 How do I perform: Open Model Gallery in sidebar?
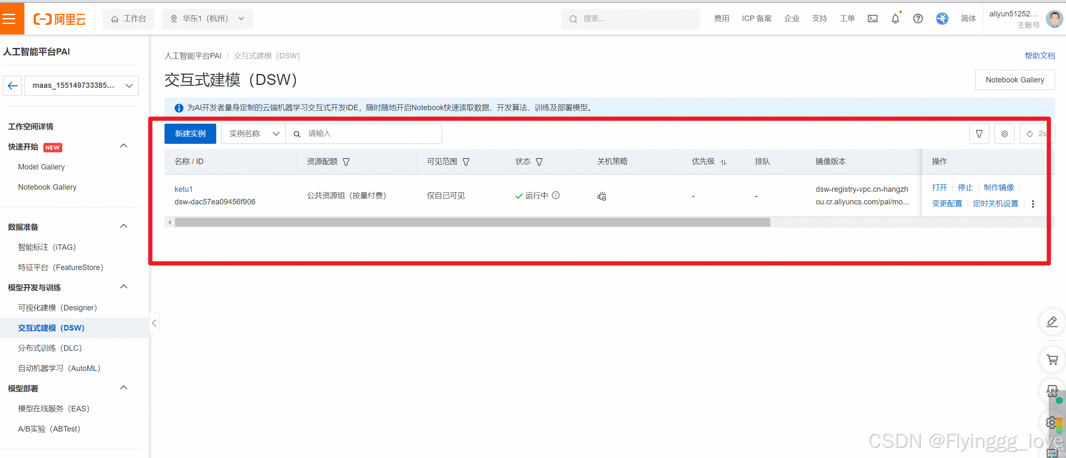[x=41, y=167]
